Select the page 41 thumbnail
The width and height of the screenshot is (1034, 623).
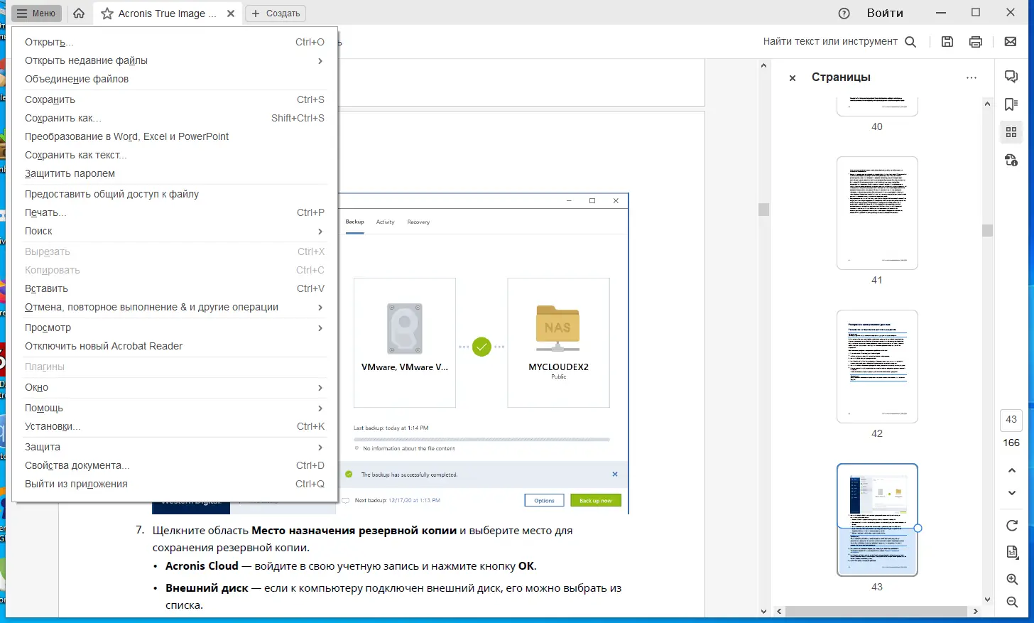(877, 213)
